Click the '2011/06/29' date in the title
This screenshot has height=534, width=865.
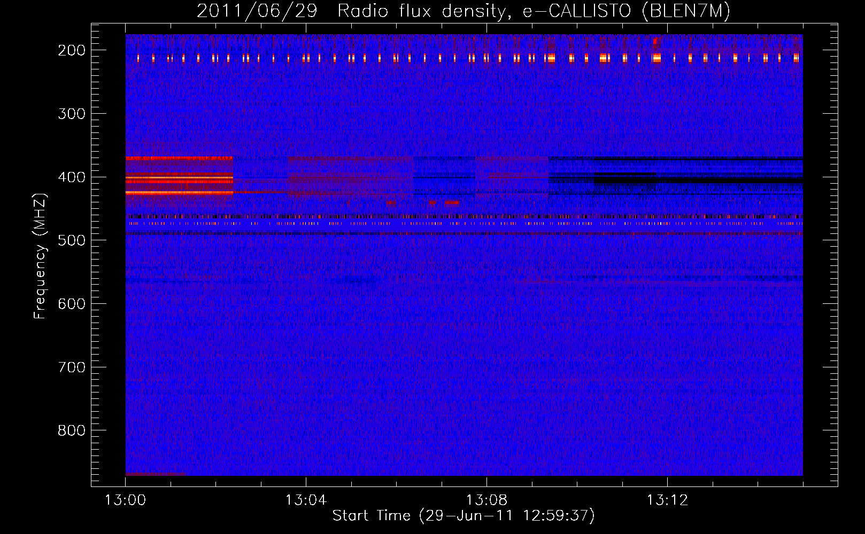pyautogui.click(x=257, y=11)
